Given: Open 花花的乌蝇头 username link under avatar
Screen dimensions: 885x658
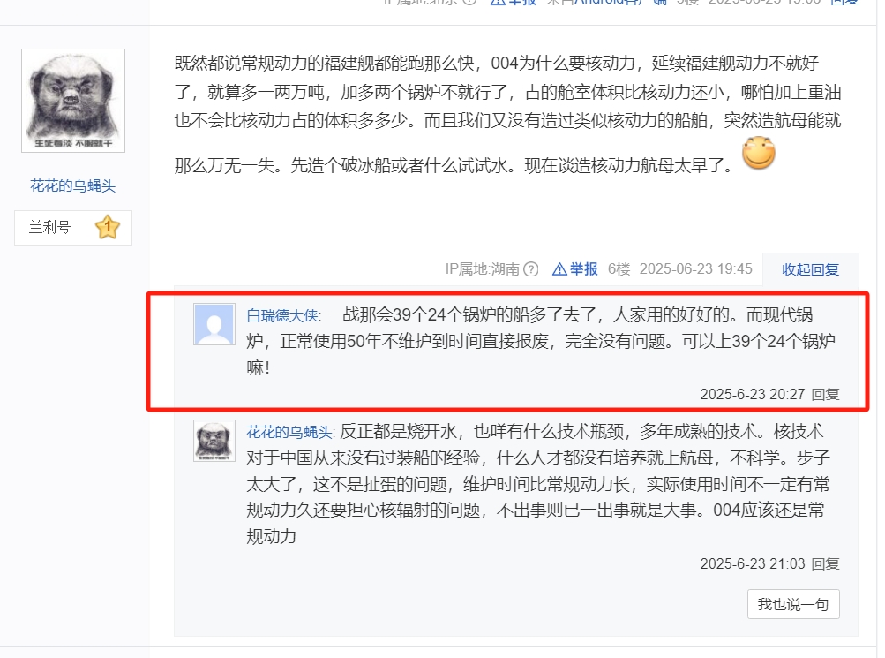Looking at the screenshot, I should [73, 185].
